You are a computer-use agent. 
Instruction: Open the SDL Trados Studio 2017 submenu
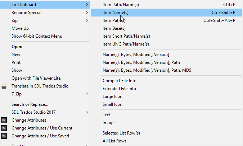tap(87, 112)
